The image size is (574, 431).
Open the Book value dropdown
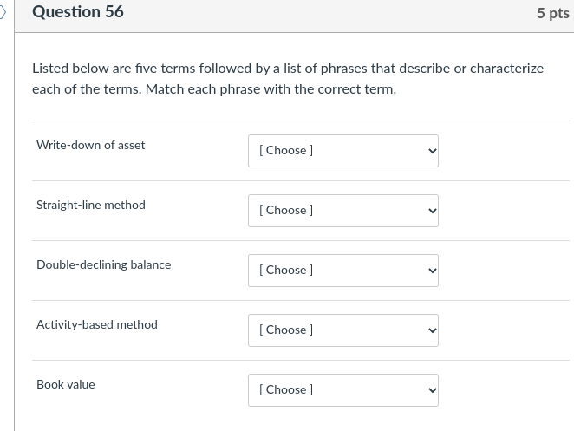[342, 390]
